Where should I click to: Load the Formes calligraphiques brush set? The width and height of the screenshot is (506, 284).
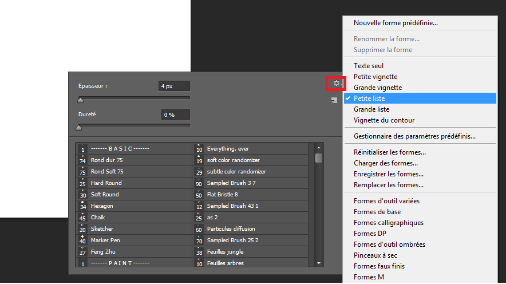389,223
